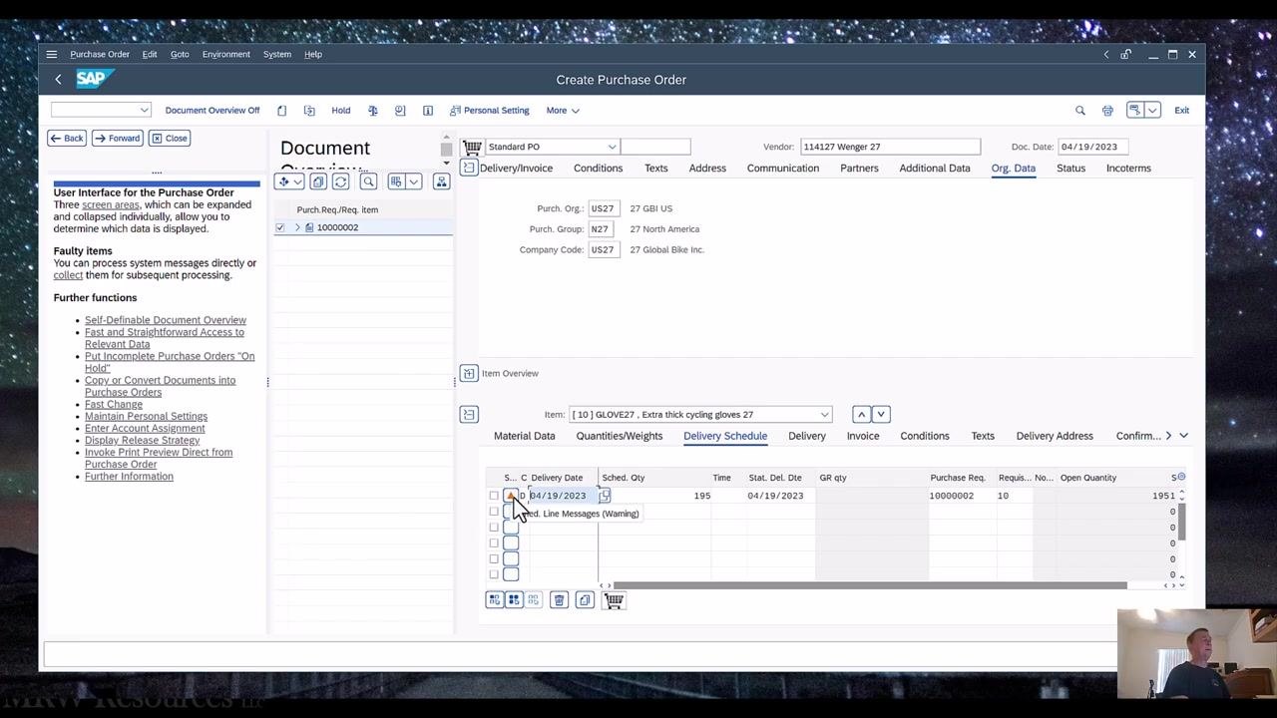Image resolution: width=1277 pixels, height=718 pixels.
Task: Expand the item tabs overflow chevron
Action: 1183,436
